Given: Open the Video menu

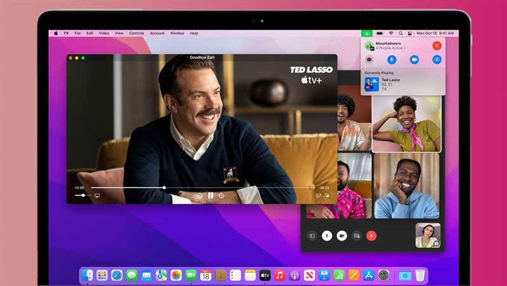Looking at the screenshot, I should coord(104,34).
